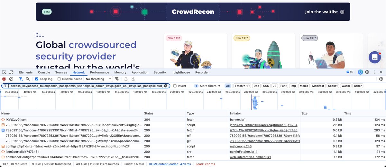Open web-interactives-embed.js:1 initiator link

point(251,157)
